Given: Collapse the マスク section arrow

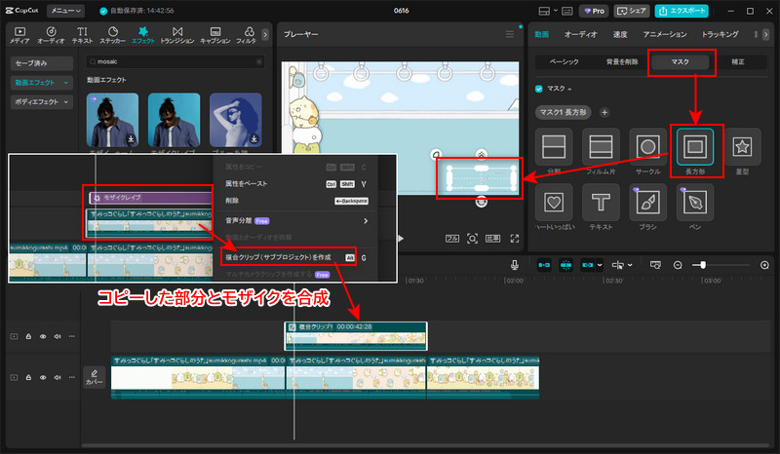Looking at the screenshot, I should tap(569, 89).
